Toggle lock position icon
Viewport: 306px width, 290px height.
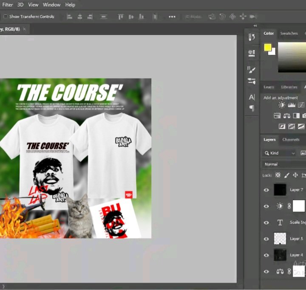coord(295,175)
